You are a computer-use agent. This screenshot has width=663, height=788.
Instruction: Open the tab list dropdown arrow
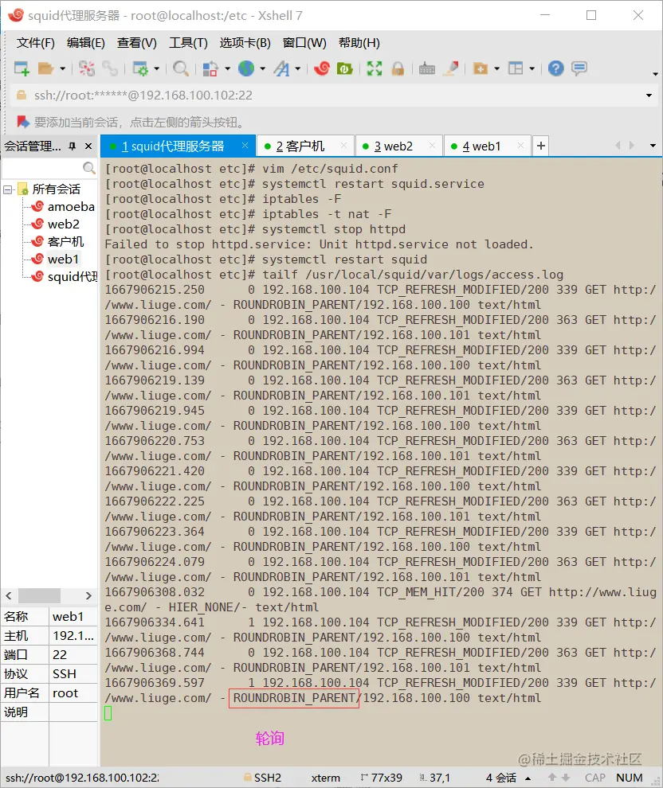(653, 146)
